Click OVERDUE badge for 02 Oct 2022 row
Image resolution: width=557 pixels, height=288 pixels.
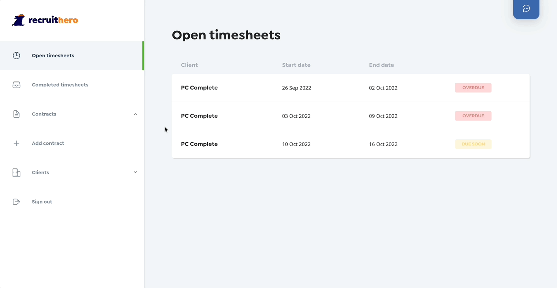click(x=473, y=88)
